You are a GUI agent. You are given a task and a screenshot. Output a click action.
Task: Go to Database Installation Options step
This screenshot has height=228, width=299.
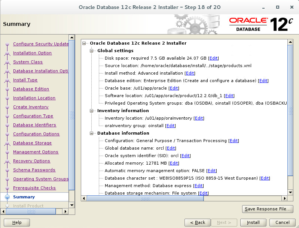coord(41,71)
